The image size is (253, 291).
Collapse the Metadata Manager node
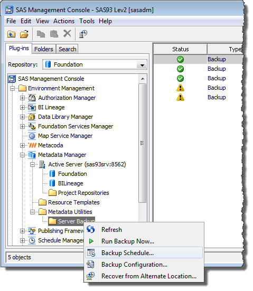(x=23, y=155)
